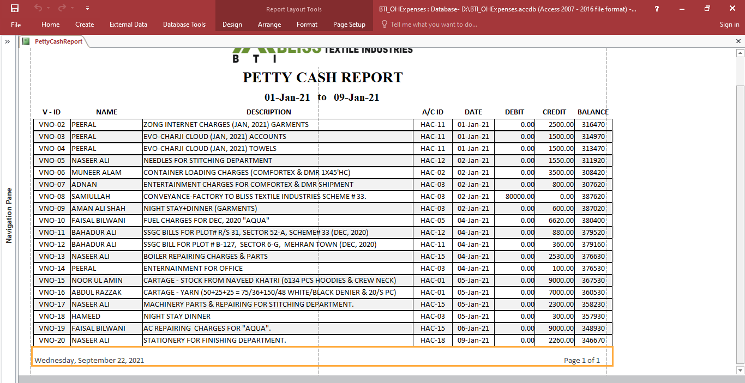
Task: Switch to the Create ribbon tab
Action: click(x=85, y=25)
